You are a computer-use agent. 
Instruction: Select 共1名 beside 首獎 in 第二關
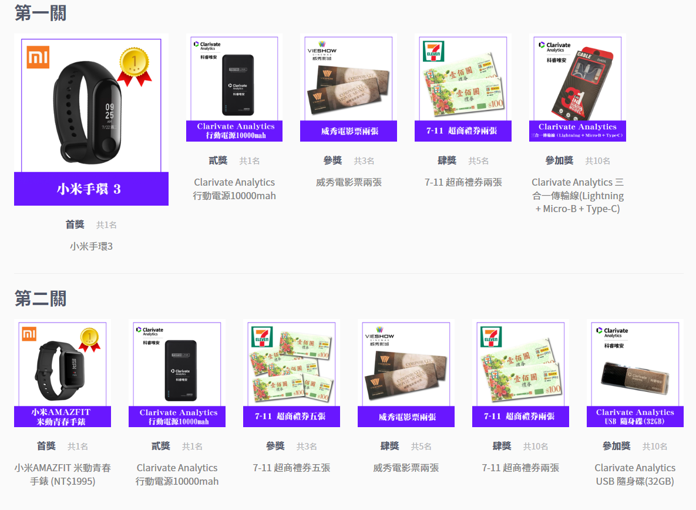[x=78, y=447]
